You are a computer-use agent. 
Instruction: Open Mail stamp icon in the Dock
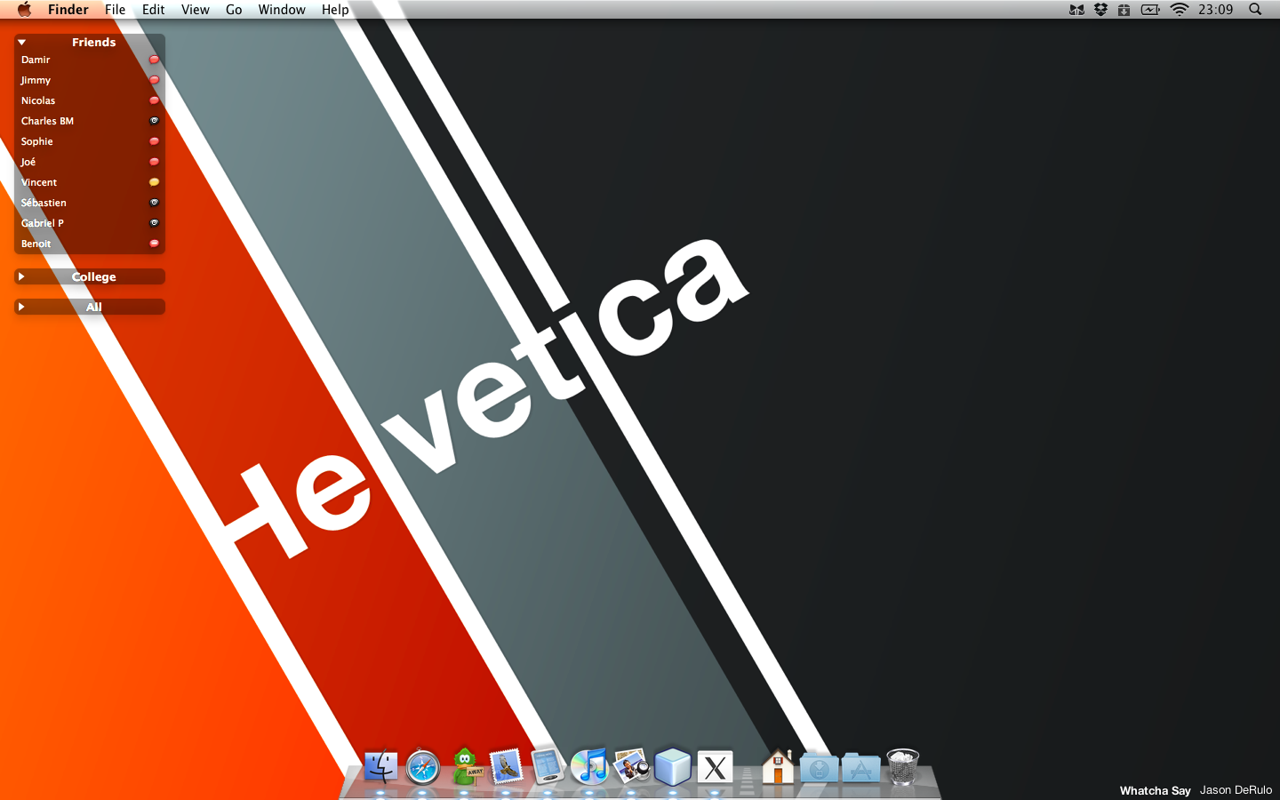[507, 767]
